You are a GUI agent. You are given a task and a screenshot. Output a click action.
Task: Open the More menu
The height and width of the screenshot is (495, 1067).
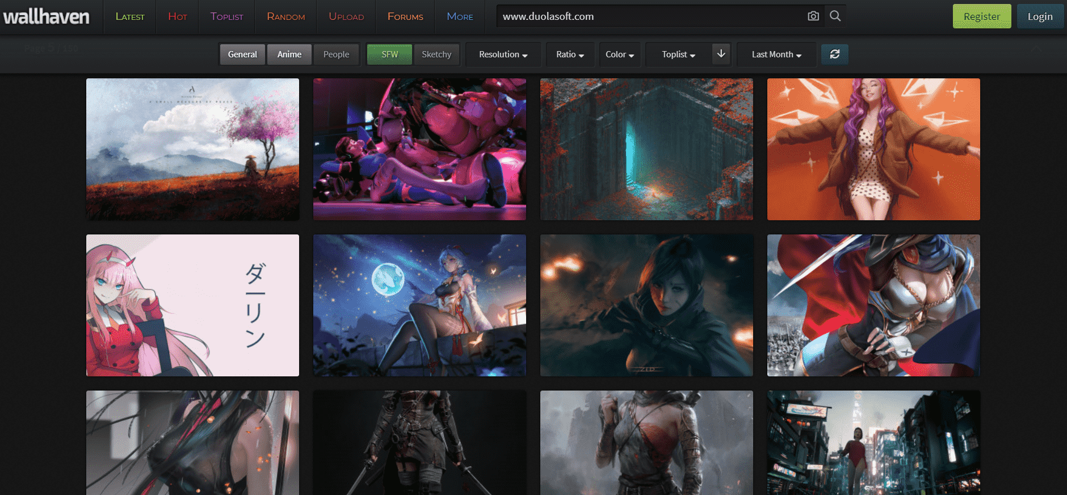(460, 16)
